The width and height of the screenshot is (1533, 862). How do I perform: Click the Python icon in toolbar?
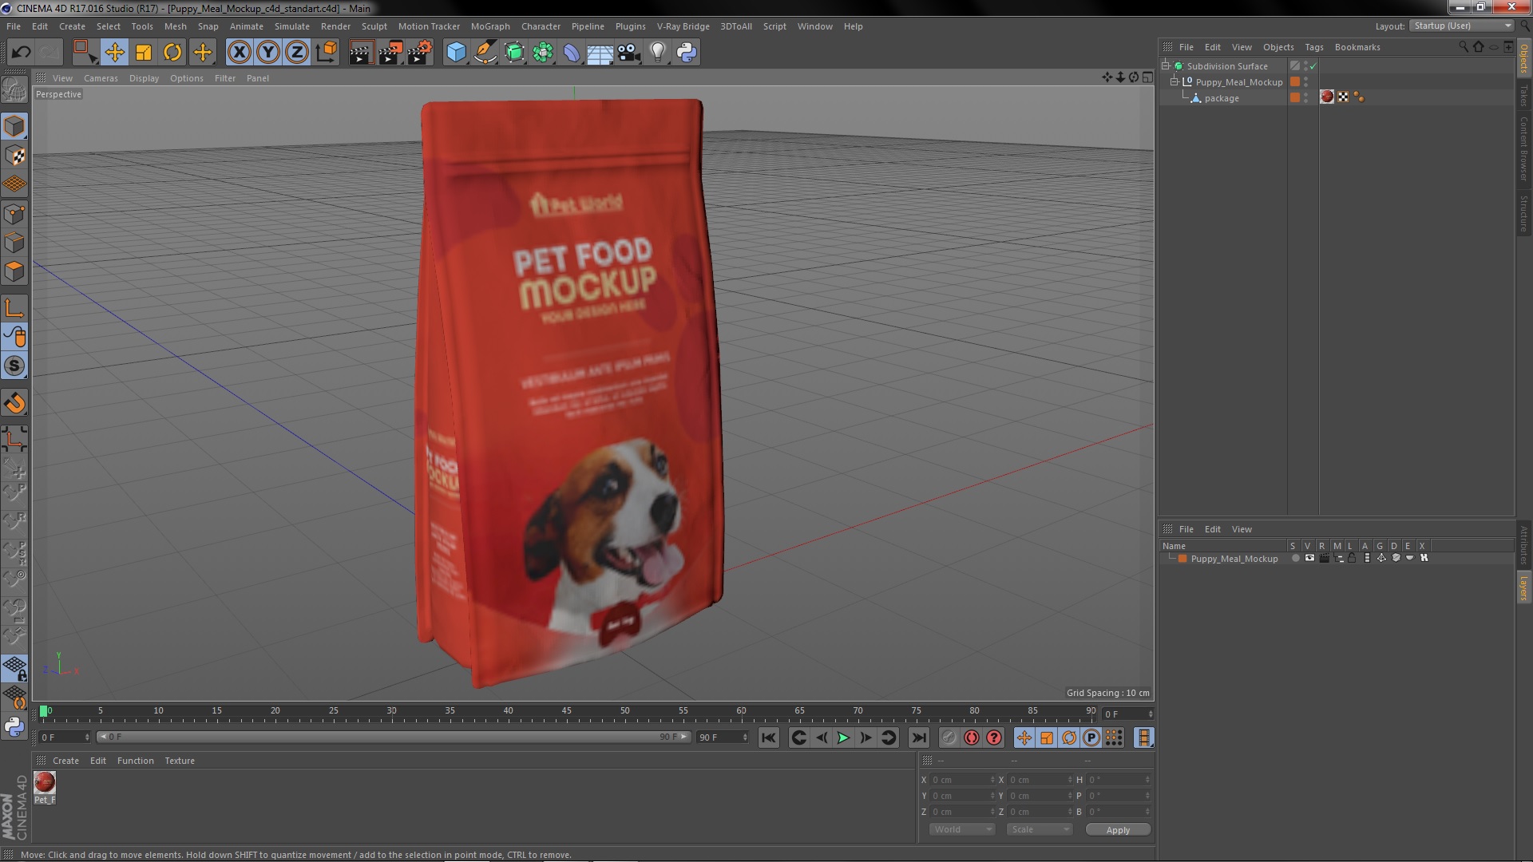pyautogui.click(x=687, y=53)
